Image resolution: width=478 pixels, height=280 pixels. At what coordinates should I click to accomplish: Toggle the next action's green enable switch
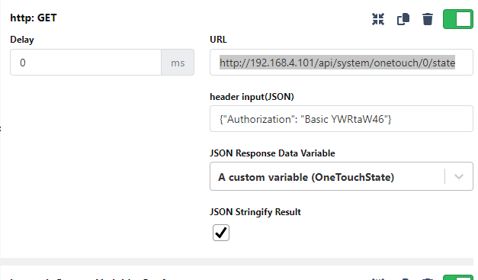tap(458, 277)
